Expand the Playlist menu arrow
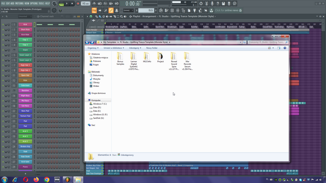Screen dimensions: 326x183 (x=87, y=17)
